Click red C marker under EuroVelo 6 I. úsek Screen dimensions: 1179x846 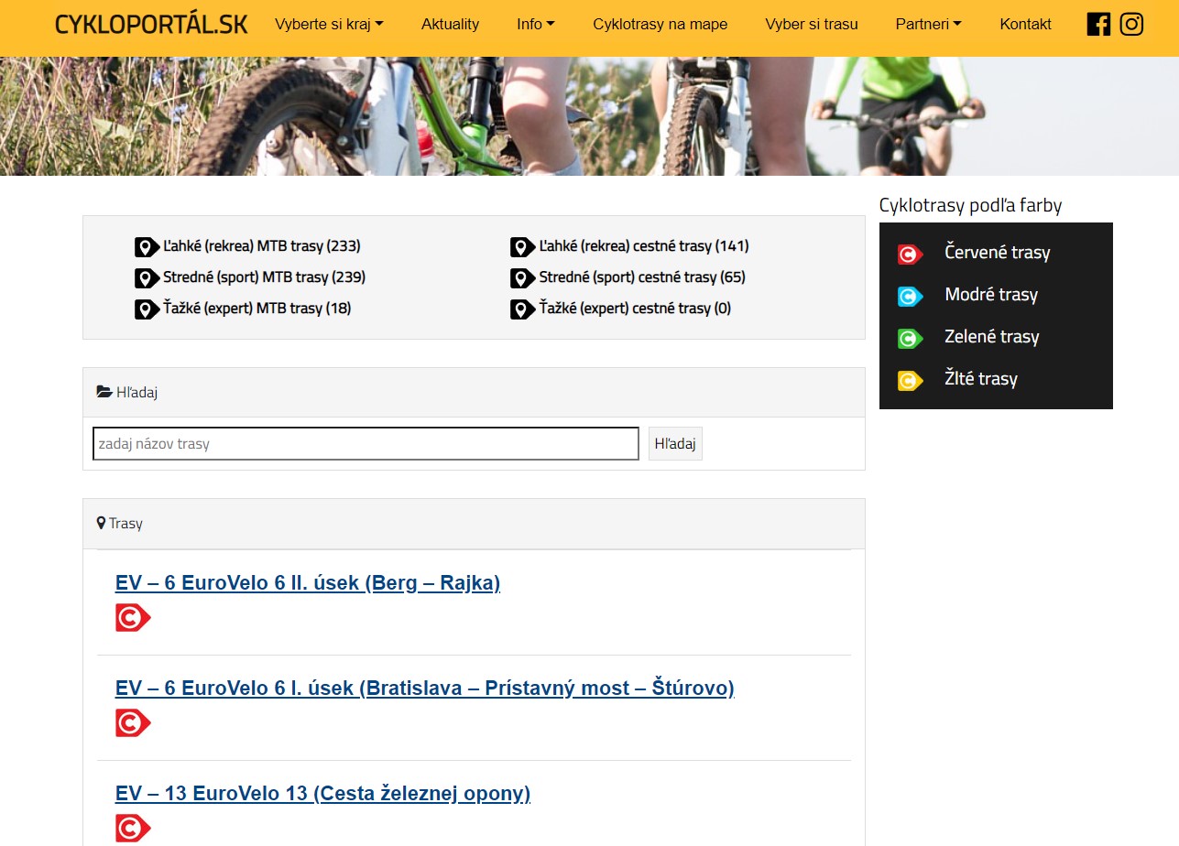tap(133, 723)
